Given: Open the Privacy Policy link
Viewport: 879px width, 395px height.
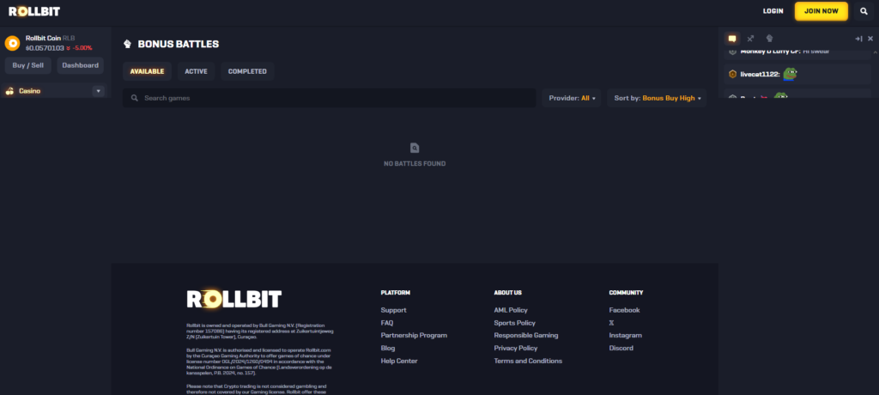Looking at the screenshot, I should click(516, 349).
